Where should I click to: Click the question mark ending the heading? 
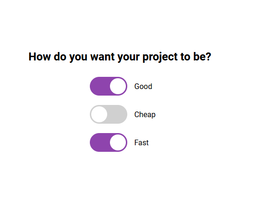(x=208, y=57)
